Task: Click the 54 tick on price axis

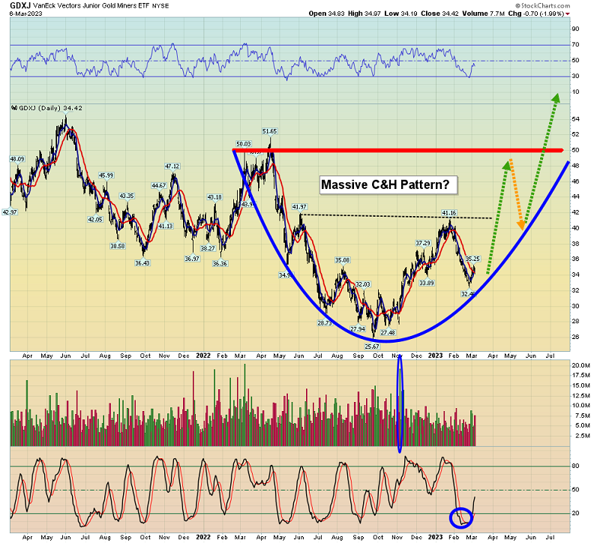Action: (x=576, y=119)
